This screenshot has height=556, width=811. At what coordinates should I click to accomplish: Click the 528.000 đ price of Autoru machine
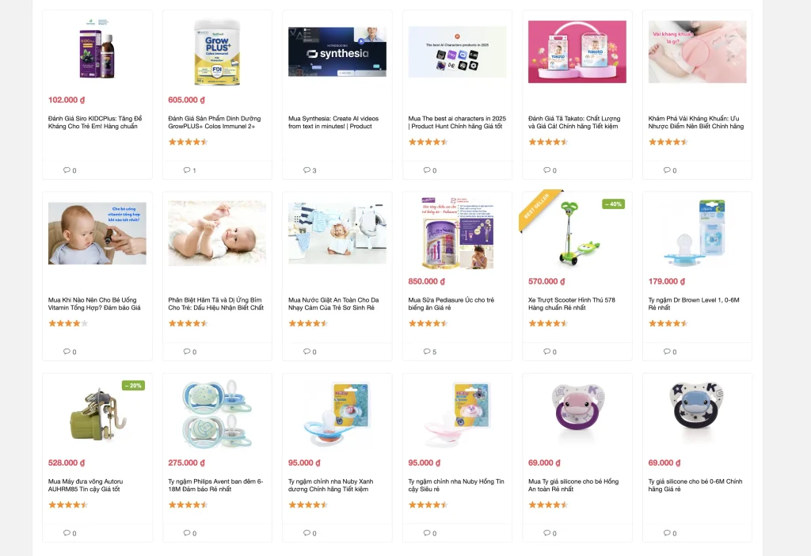tap(67, 463)
